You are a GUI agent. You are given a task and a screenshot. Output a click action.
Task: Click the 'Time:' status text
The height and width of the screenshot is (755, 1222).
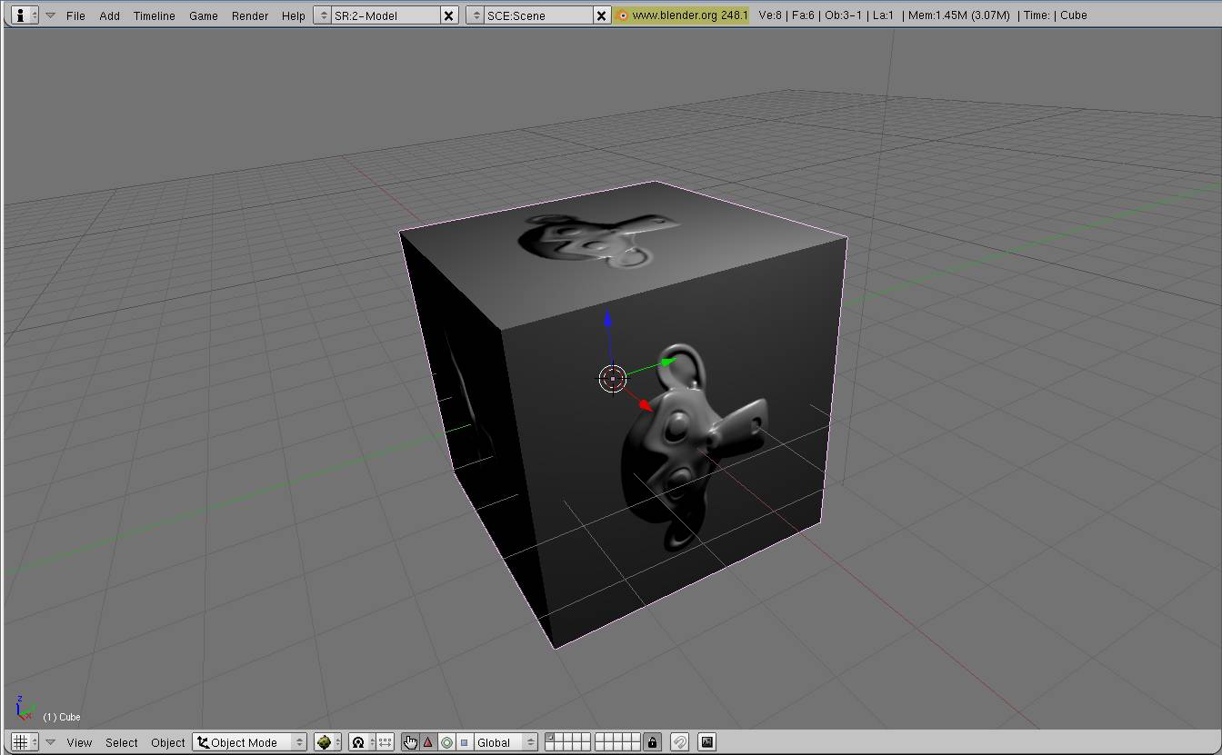tap(1035, 15)
